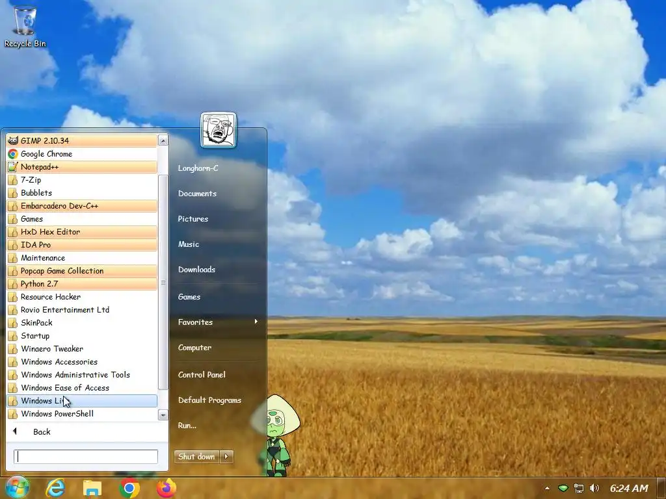
Task: Expand the Maintenance folder
Action: 82,258
